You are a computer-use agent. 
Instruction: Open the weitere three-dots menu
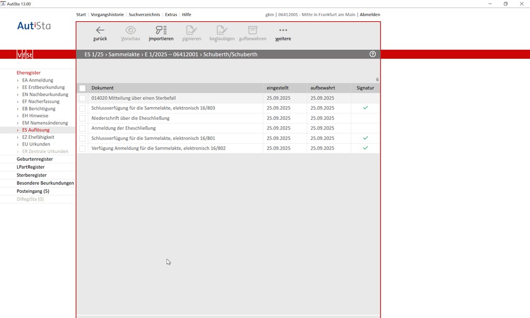click(x=283, y=30)
